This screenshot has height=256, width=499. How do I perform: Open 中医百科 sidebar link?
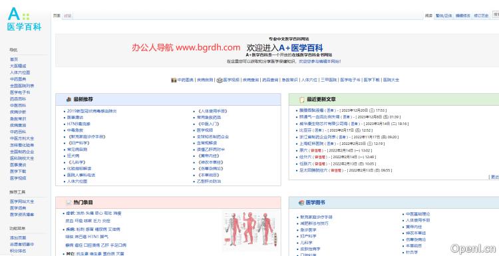[18, 106]
